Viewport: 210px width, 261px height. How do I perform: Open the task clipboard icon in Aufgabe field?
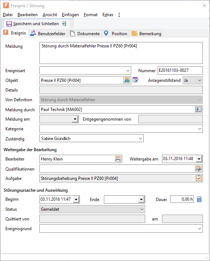click(199, 178)
